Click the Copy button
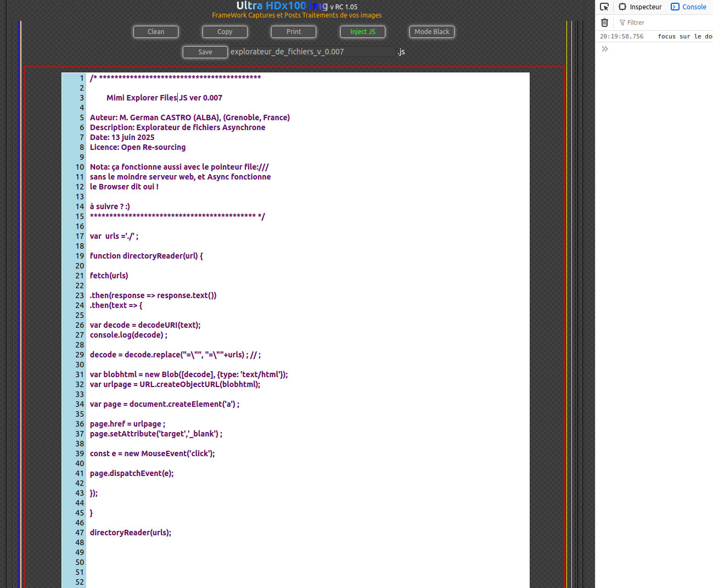This screenshot has width=713, height=588. (225, 32)
